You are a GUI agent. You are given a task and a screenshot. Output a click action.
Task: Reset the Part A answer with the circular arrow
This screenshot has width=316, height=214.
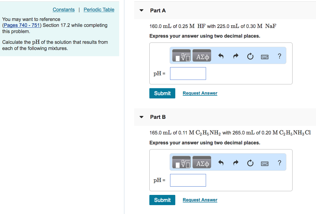(250, 56)
